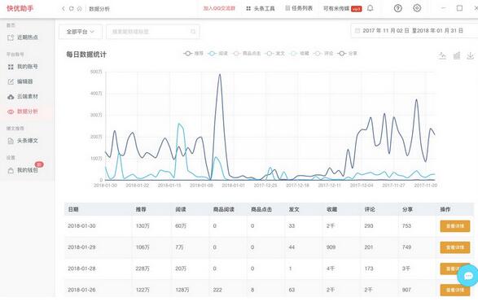Screen dimensions: 478x306
Task: Open the notification bell icon
Action: coord(370,8)
